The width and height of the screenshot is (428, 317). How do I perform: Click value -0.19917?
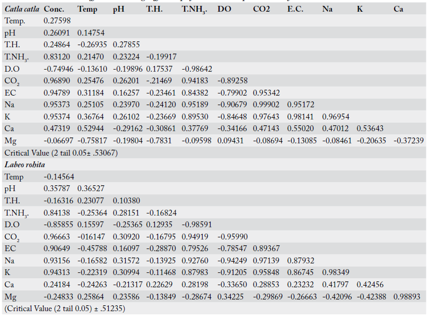click(161, 57)
